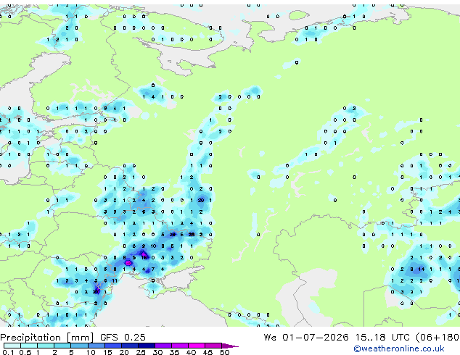Viewport: 460px width, 355px height.
Task: Select the 2–5 mm legend color box
Action: 62,346
